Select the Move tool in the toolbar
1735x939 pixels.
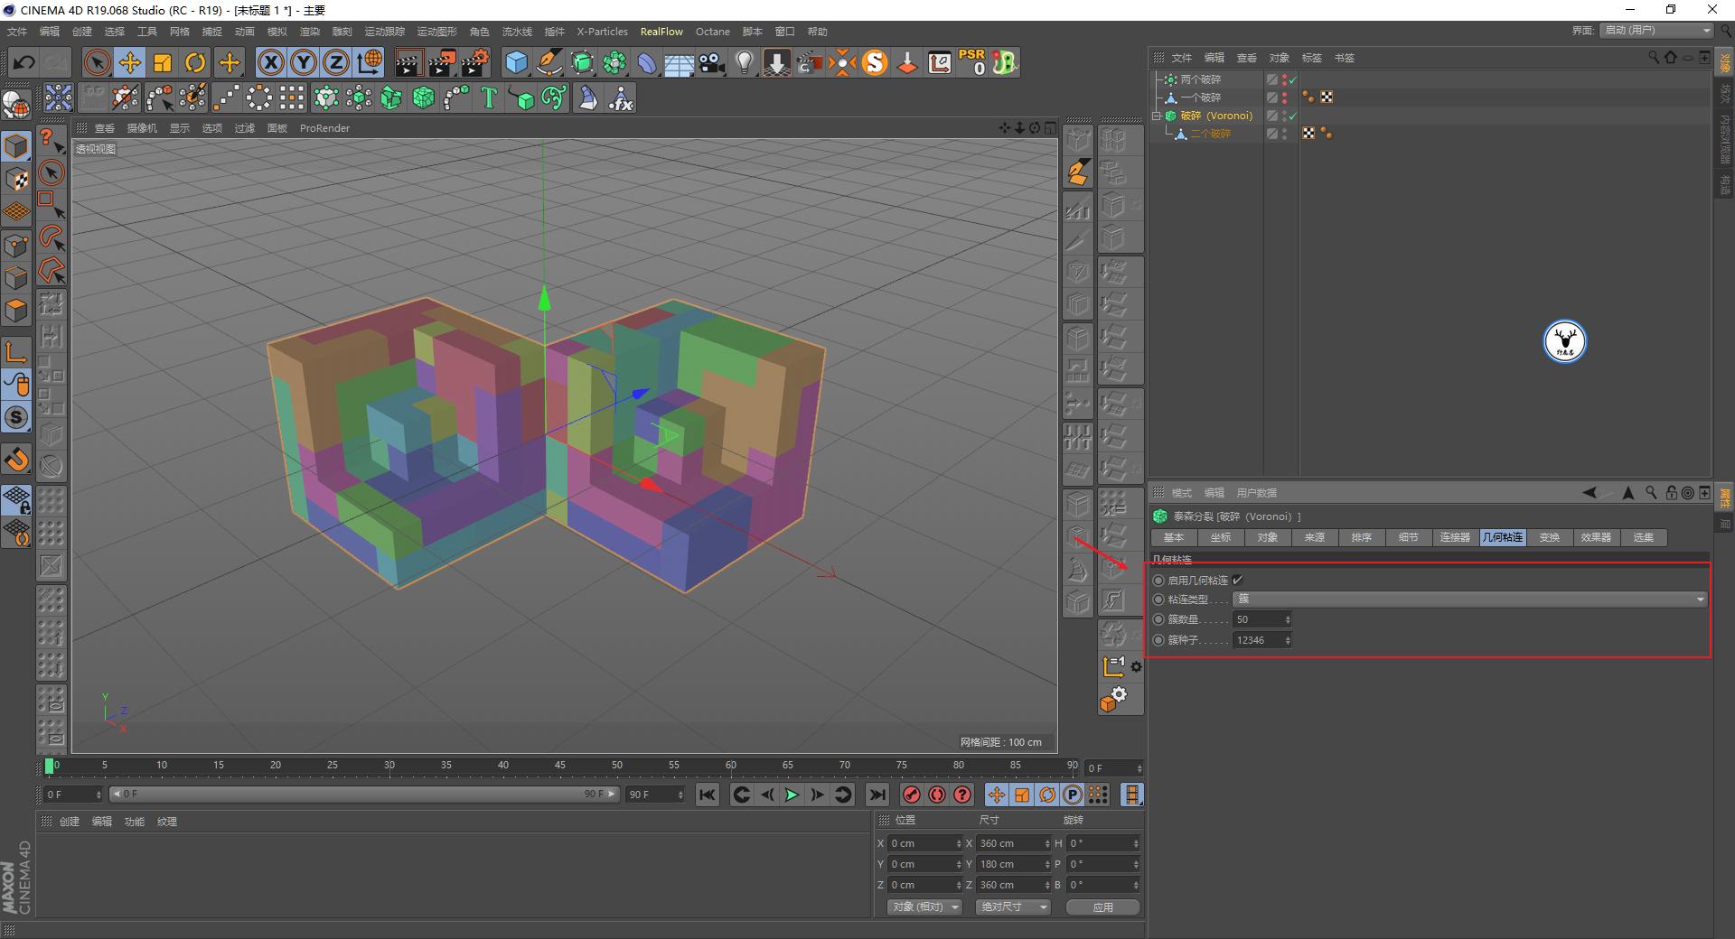pyautogui.click(x=129, y=62)
